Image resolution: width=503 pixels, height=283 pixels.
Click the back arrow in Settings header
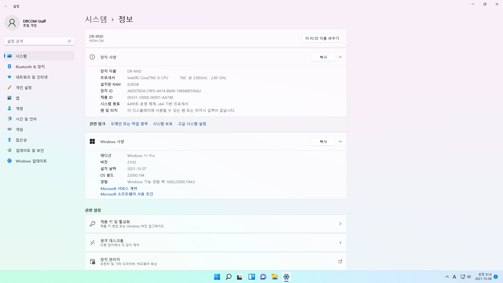click(6, 6)
